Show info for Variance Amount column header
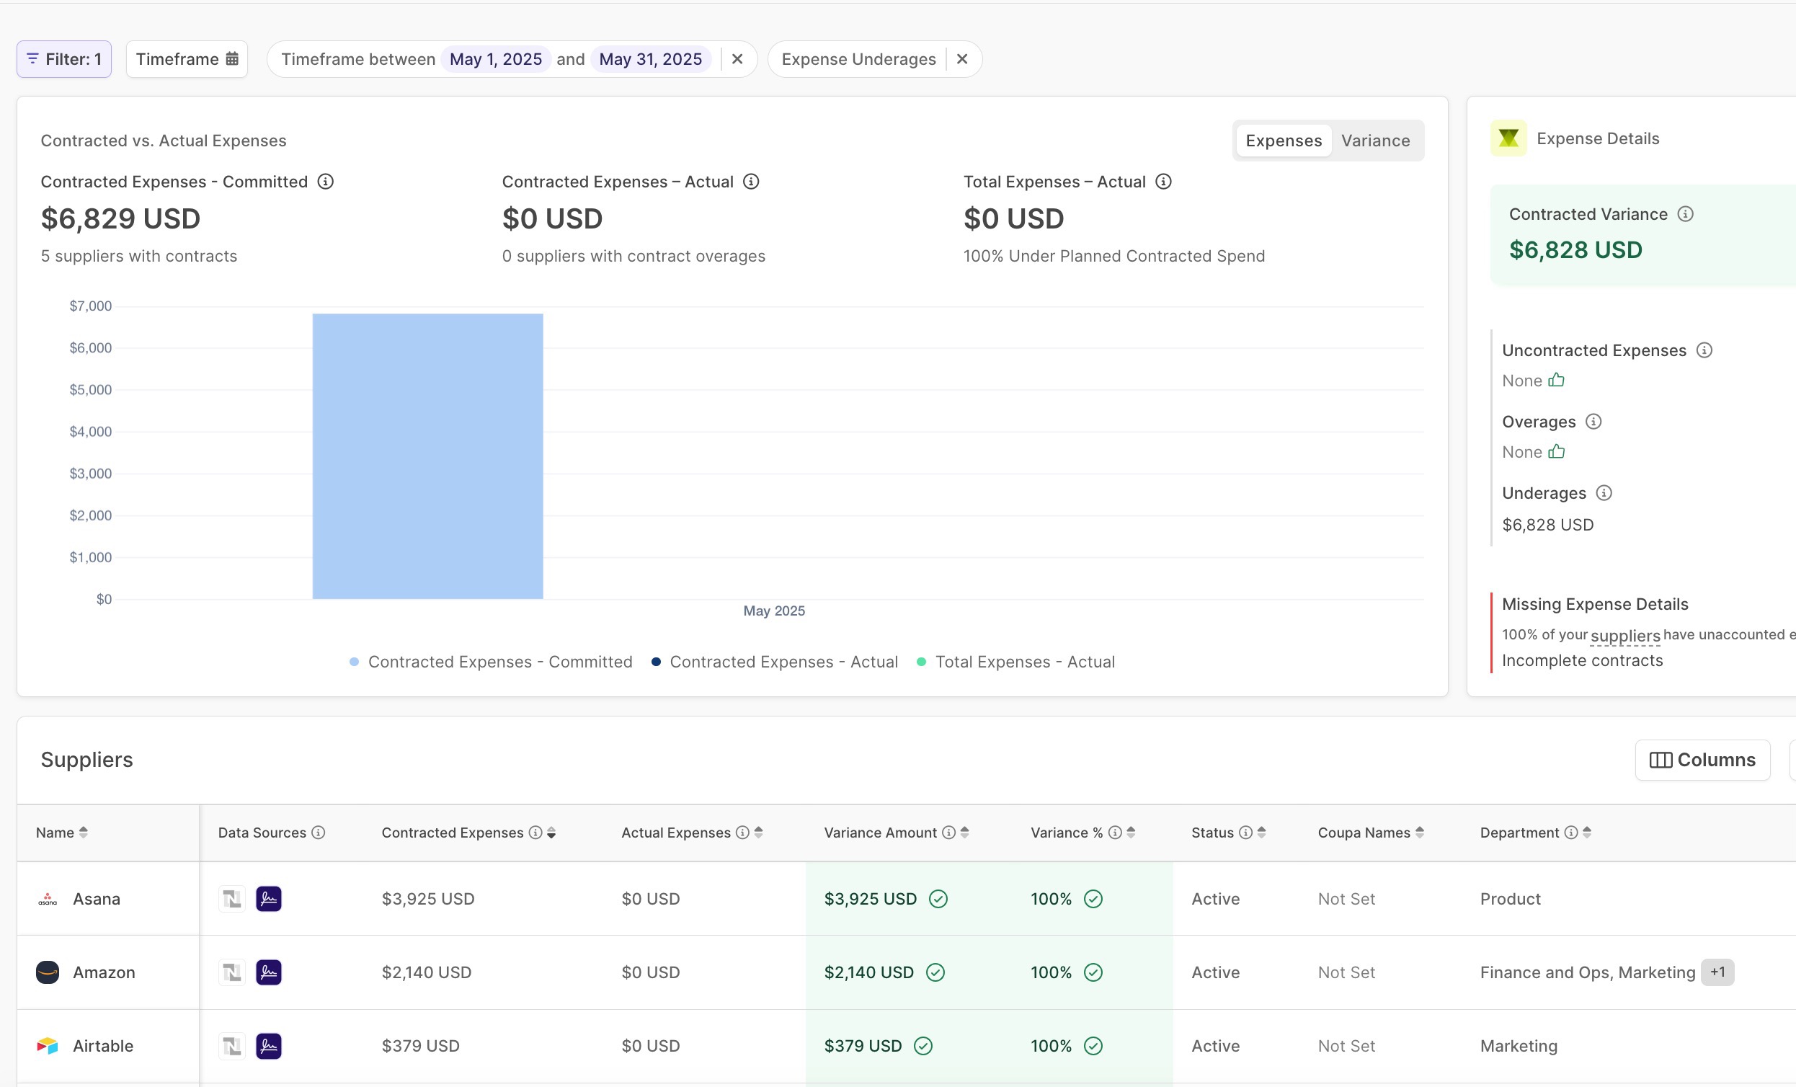Image resolution: width=1796 pixels, height=1087 pixels. pos(948,833)
